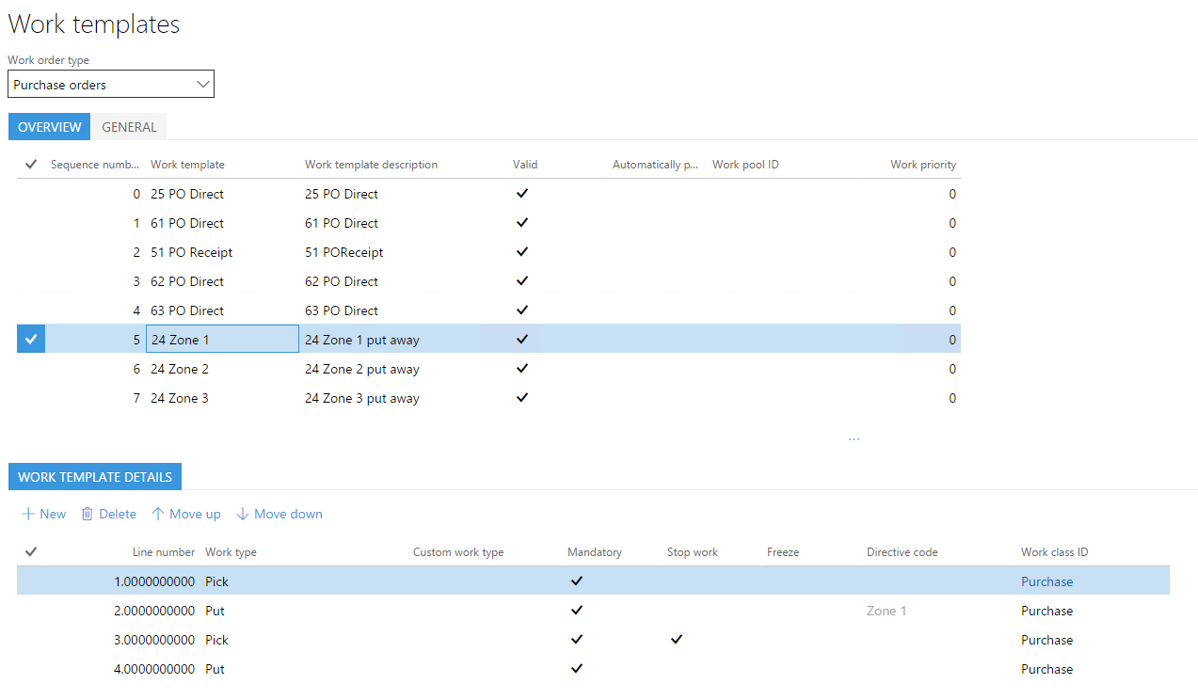
Task: Select the Overview tab
Action: pyautogui.click(x=49, y=127)
